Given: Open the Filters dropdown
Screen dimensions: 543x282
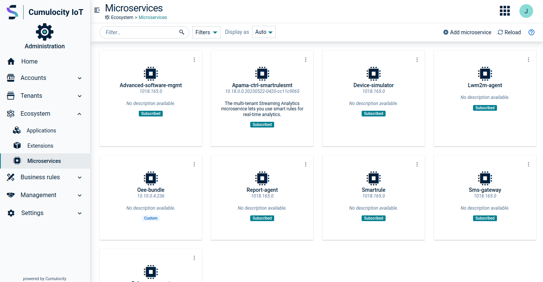Looking at the screenshot, I should coord(206,32).
